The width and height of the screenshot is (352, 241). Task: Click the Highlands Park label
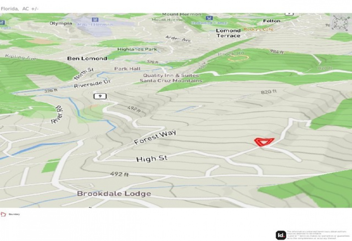coord(137,49)
